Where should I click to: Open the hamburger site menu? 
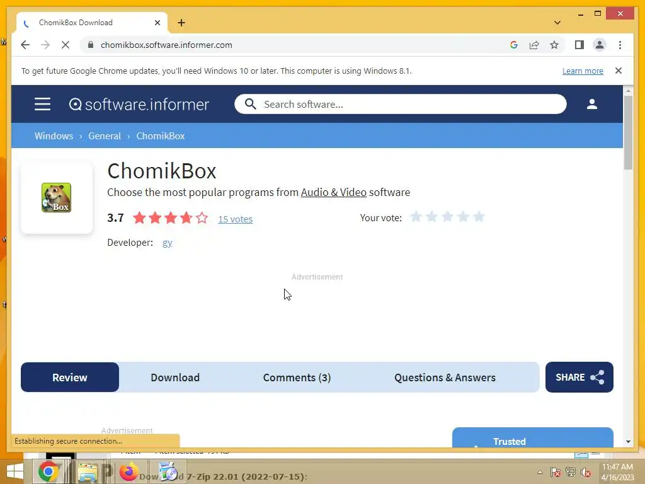point(42,104)
